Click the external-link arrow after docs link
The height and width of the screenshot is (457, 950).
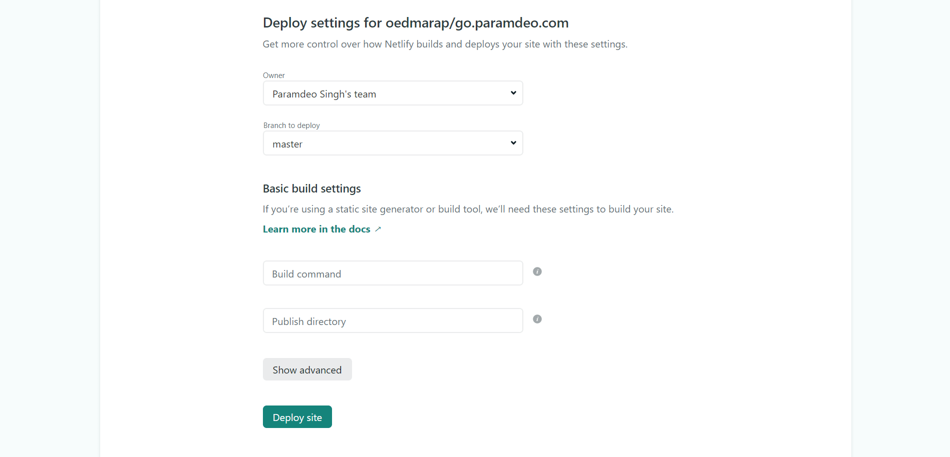point(378,229)
